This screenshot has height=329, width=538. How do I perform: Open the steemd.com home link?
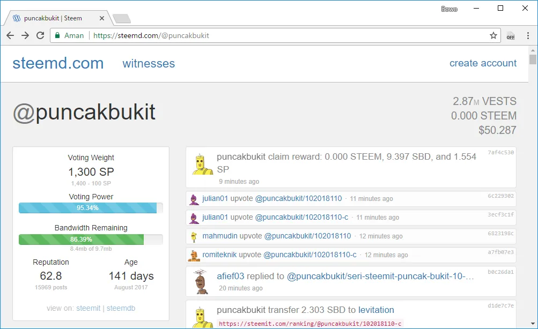pyautogui.click(x=58, y=63)
